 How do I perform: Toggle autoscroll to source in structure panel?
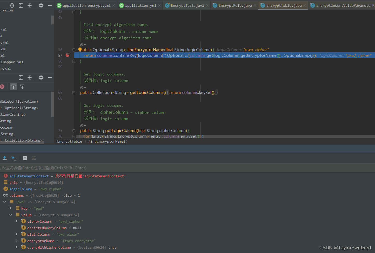14,87
